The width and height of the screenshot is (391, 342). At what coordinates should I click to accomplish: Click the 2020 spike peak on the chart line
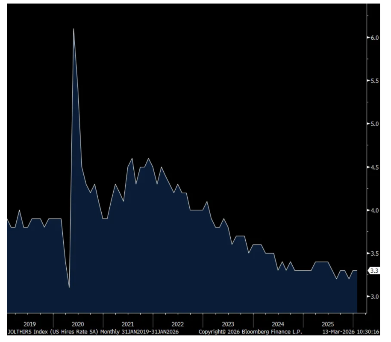[73, 29]
